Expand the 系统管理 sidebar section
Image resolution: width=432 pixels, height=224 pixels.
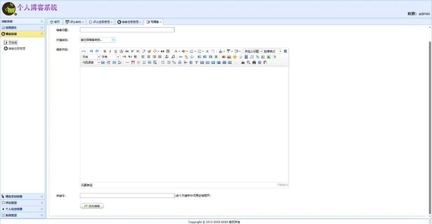pos(22,215)
